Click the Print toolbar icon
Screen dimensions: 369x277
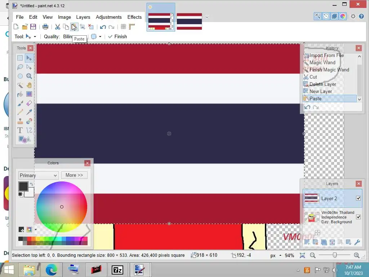45,27
